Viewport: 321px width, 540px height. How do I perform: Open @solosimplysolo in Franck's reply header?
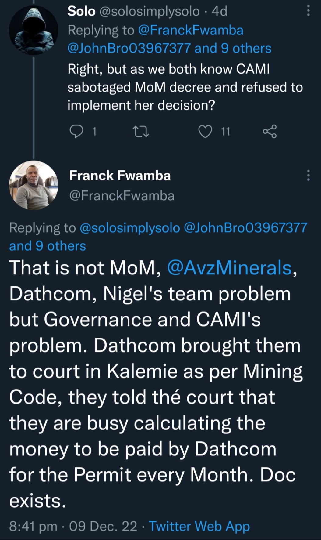pyautogui.click(x=130, y=228)
